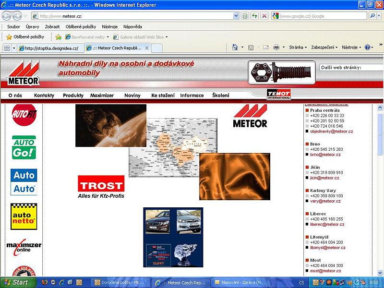Open the Úpravy menu
This screenshot has height=288, width=384.
[33, 27]
